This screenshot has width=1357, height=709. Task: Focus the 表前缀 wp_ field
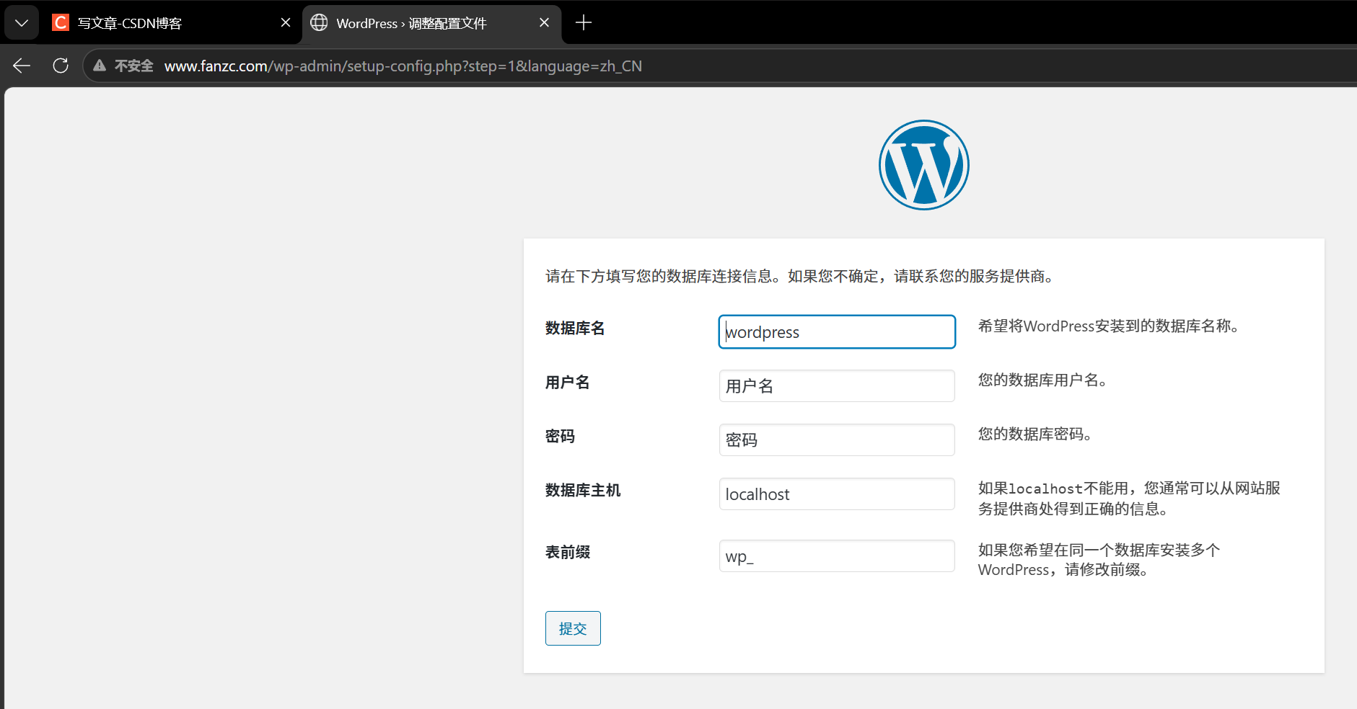[x=837, y=556]
